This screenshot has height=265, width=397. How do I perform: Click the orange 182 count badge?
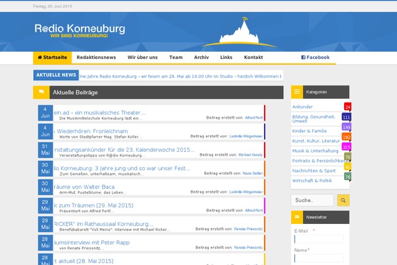tap(346, 137)
